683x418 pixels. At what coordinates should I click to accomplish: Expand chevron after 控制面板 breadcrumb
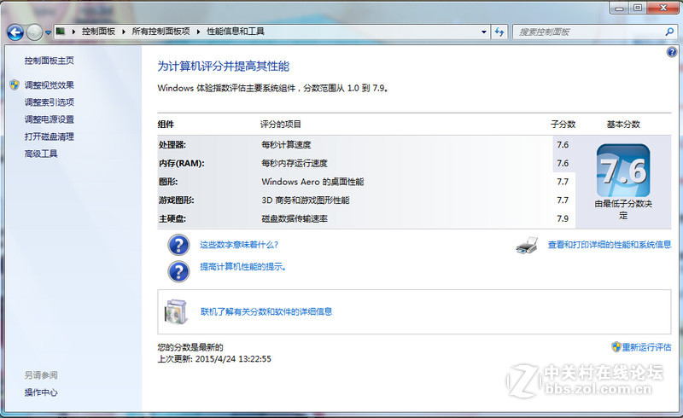click(x=124, y=32)
